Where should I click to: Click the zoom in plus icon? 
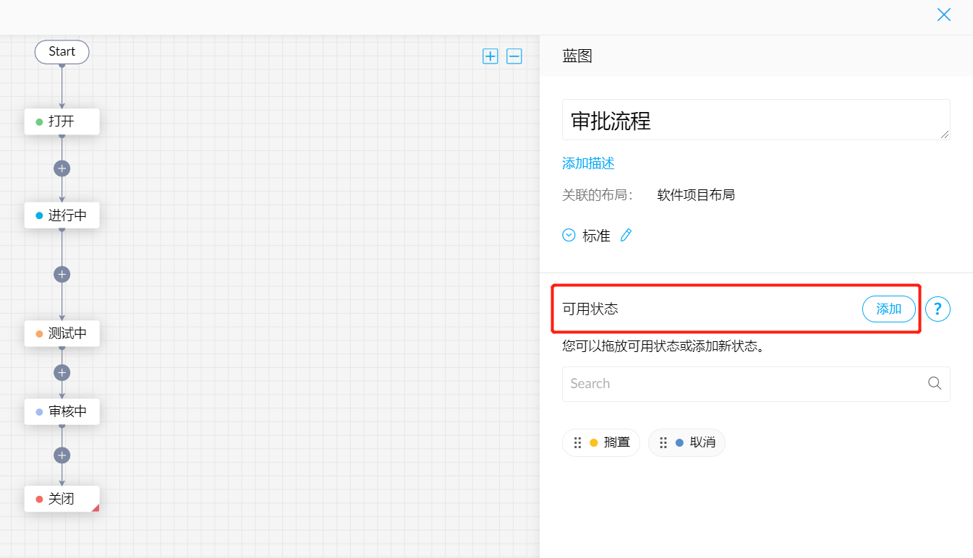[x=490, y=56]
